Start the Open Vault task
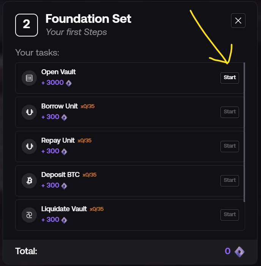The image size is (261, 266). click(230, 78)
